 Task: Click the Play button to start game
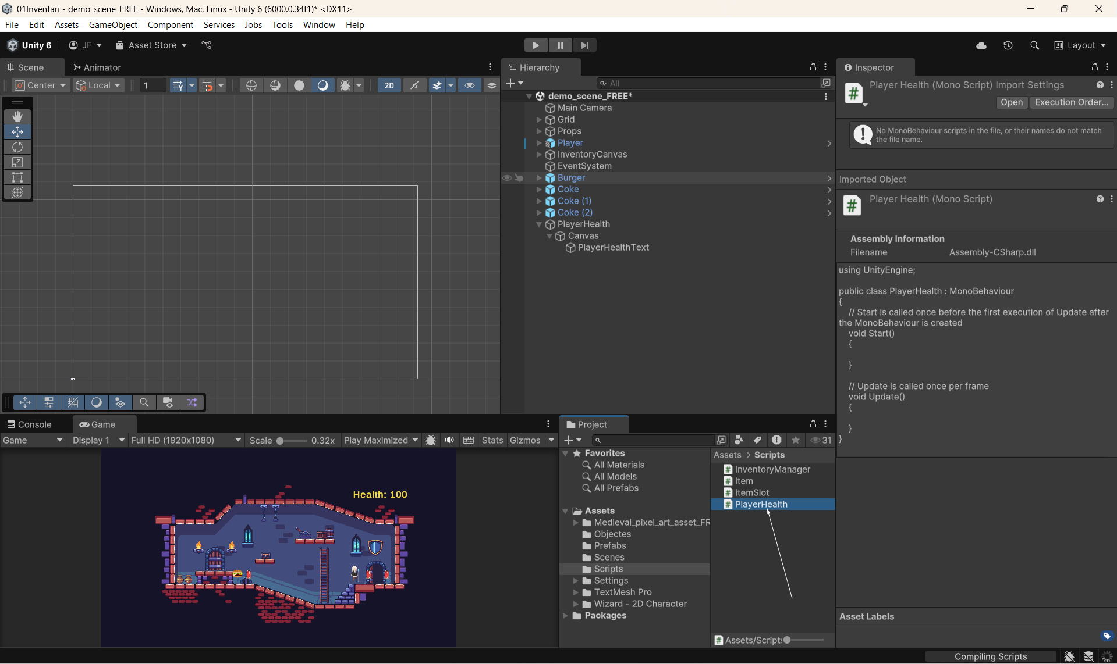click(x=536, y=45)
